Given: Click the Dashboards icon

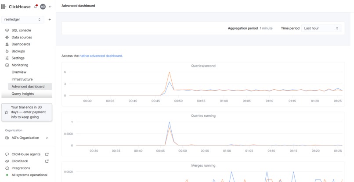Looking at the screenshot, I should tap(7, 44).
